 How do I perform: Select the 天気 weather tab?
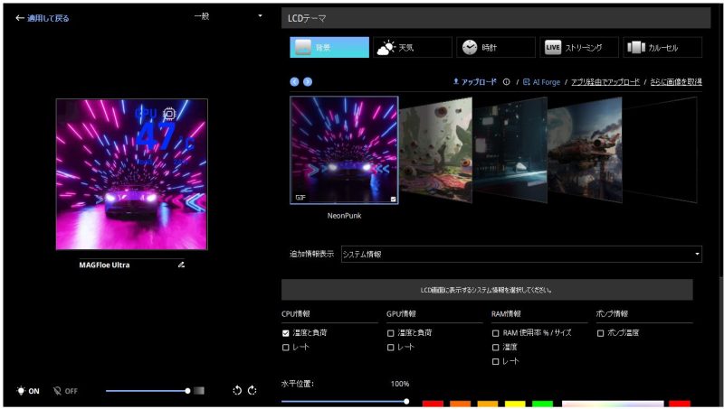pos(413,48)
